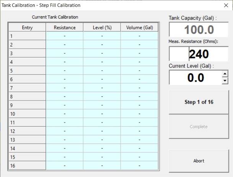The height and width of the screenshot is (177, 233).
Task: Select the Volume (Gal) cell in row 5
Action: tap(139, 71)
